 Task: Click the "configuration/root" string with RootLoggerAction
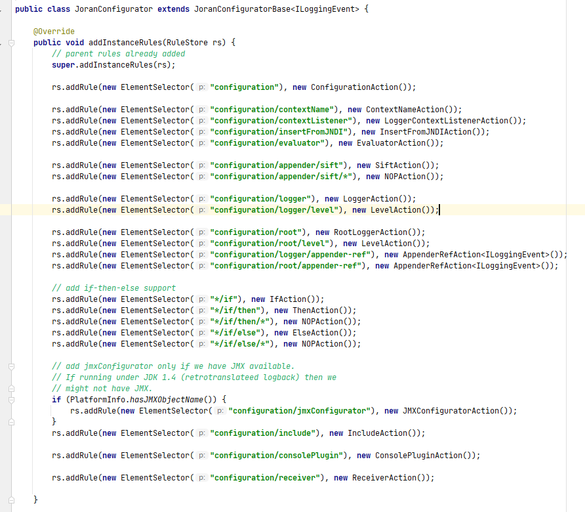coord(256,232)
